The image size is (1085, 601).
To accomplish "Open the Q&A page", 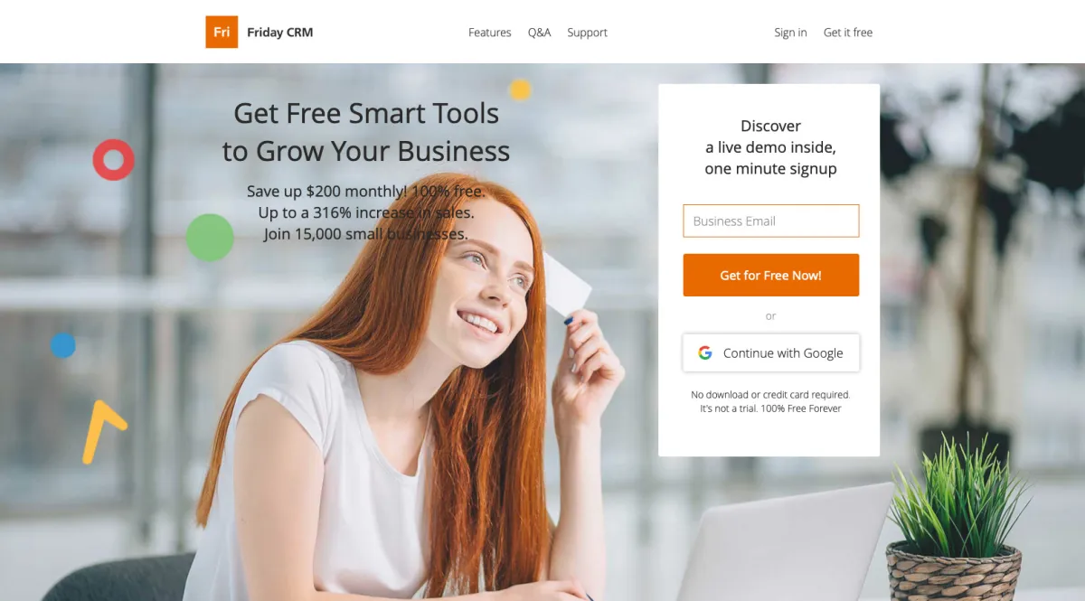I will (x=539, y=33).
